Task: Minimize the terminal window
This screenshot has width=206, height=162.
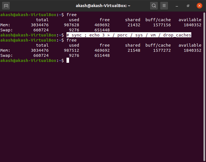Action: coord(177,6)
